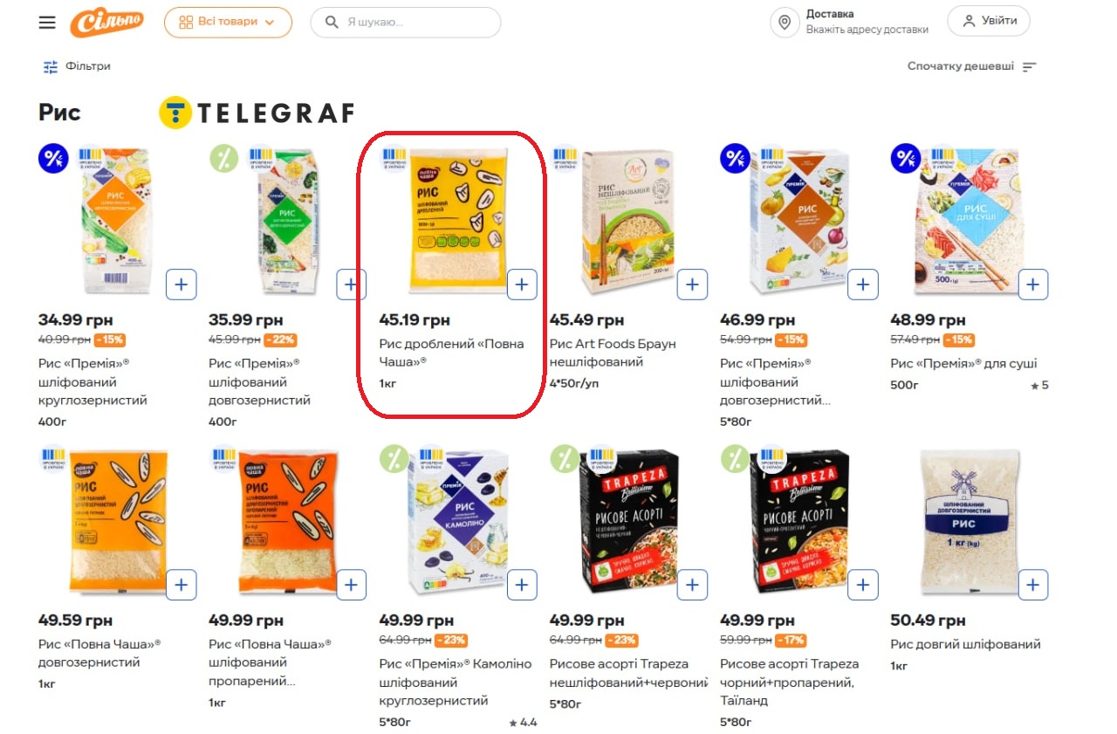1117x734 pixels.
Task: Add Рис «Премія» Камоліно to cart
Action: [522, 585]
